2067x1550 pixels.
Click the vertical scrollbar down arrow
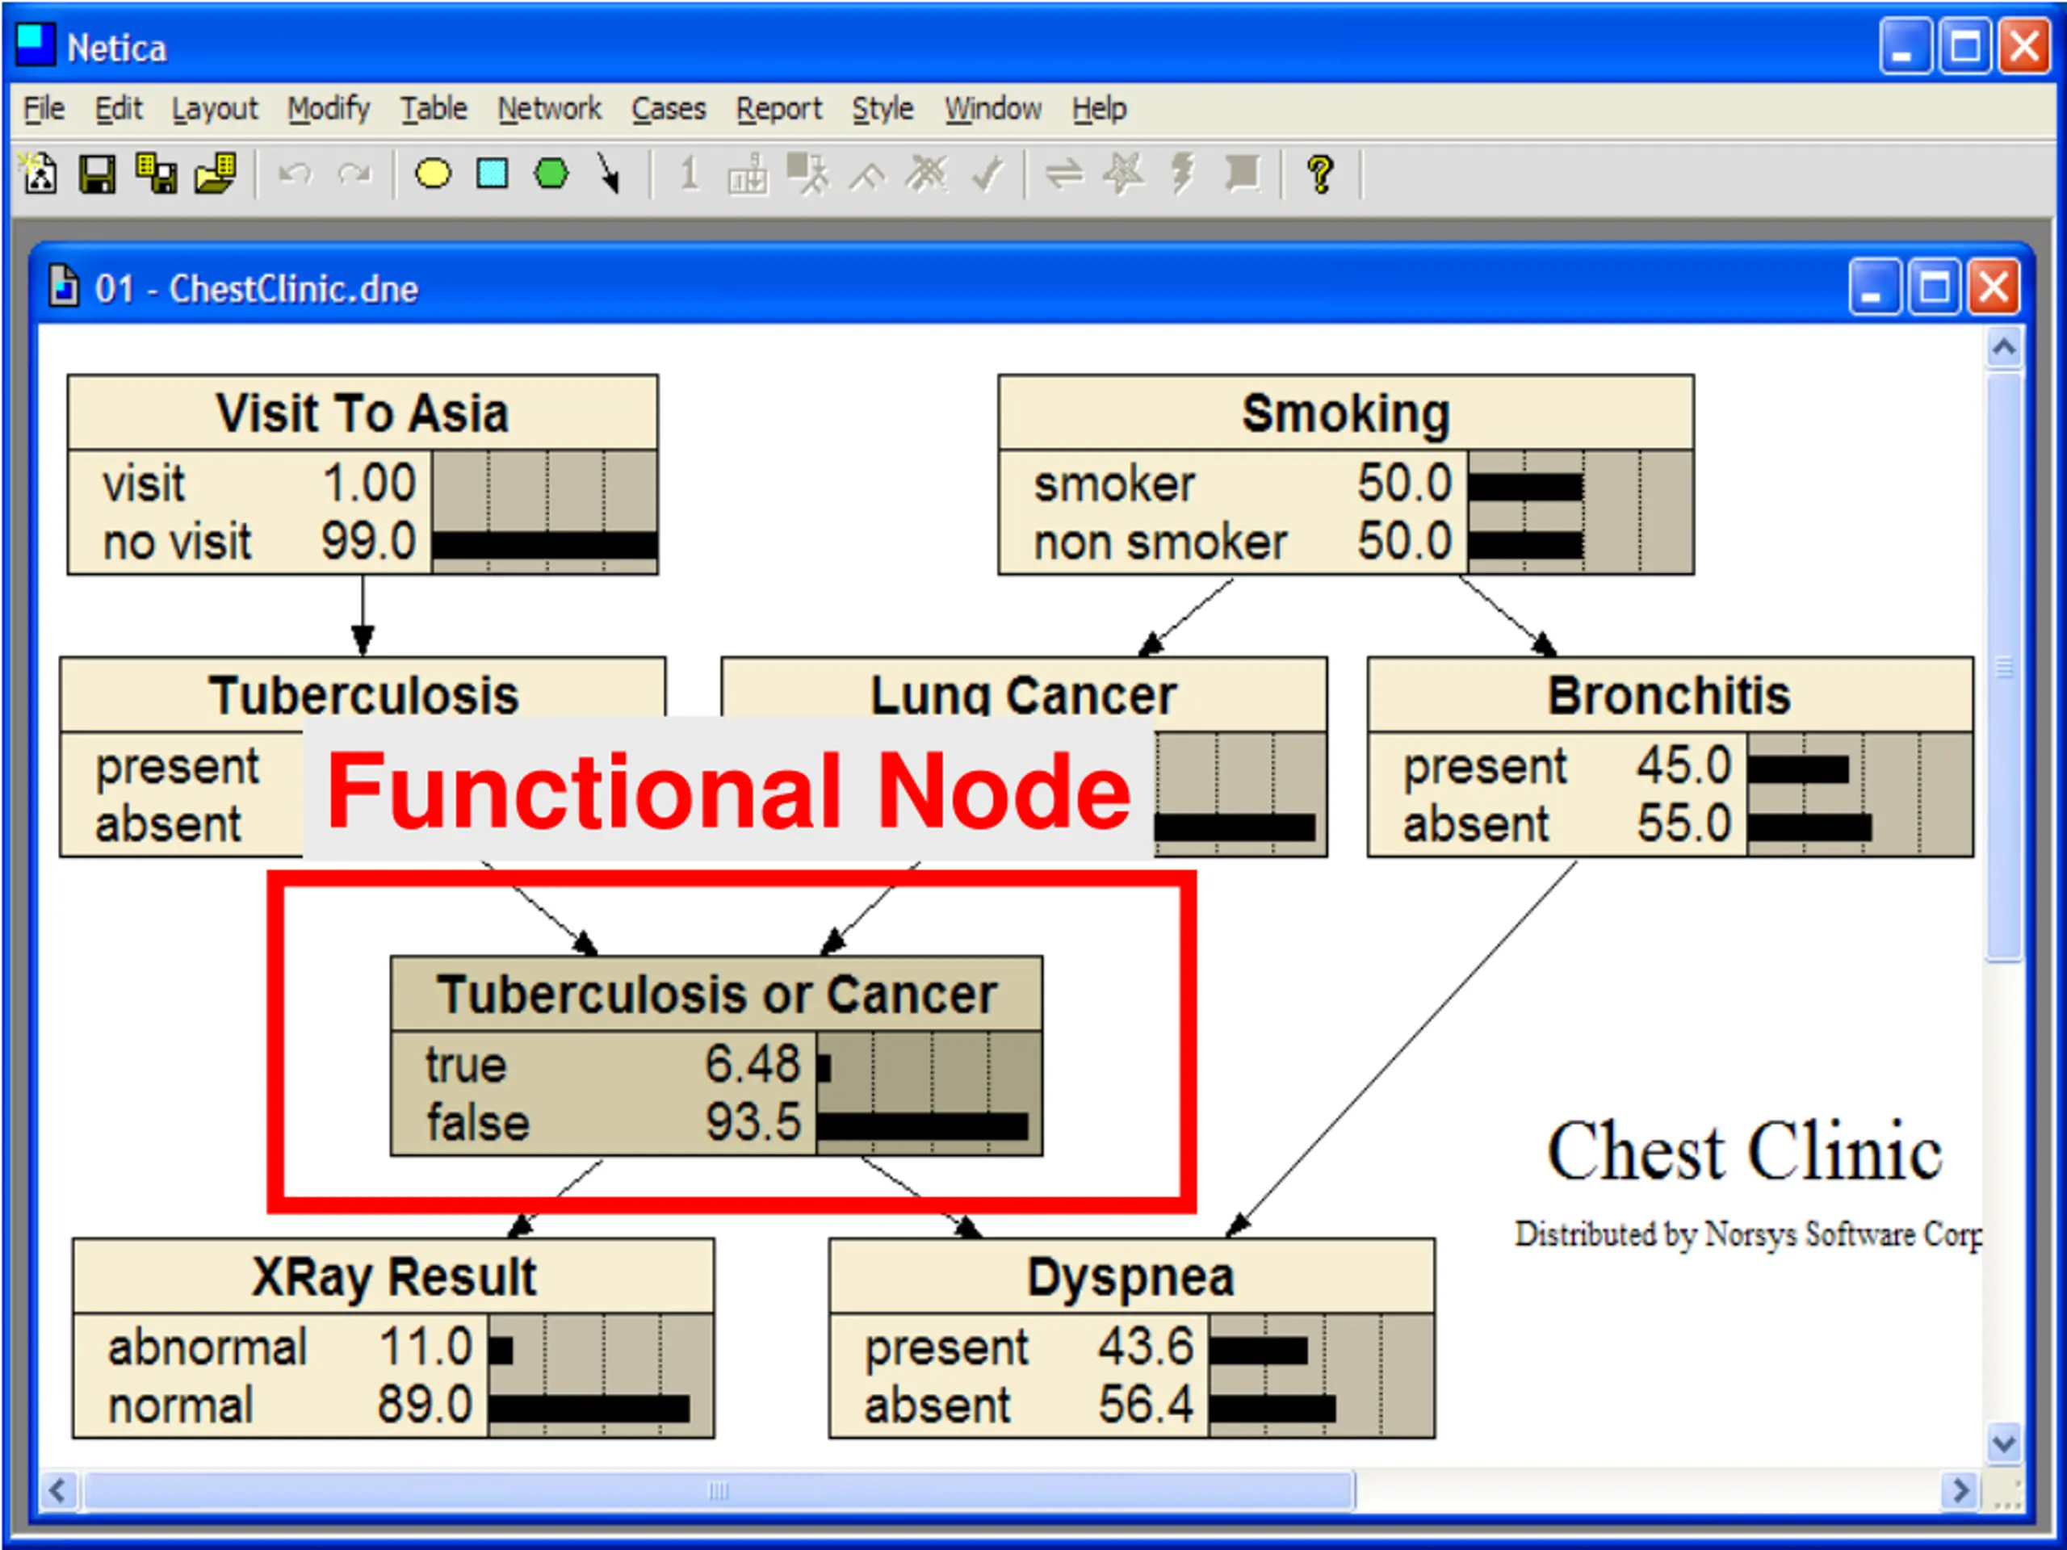(x=2002, y=1443)
